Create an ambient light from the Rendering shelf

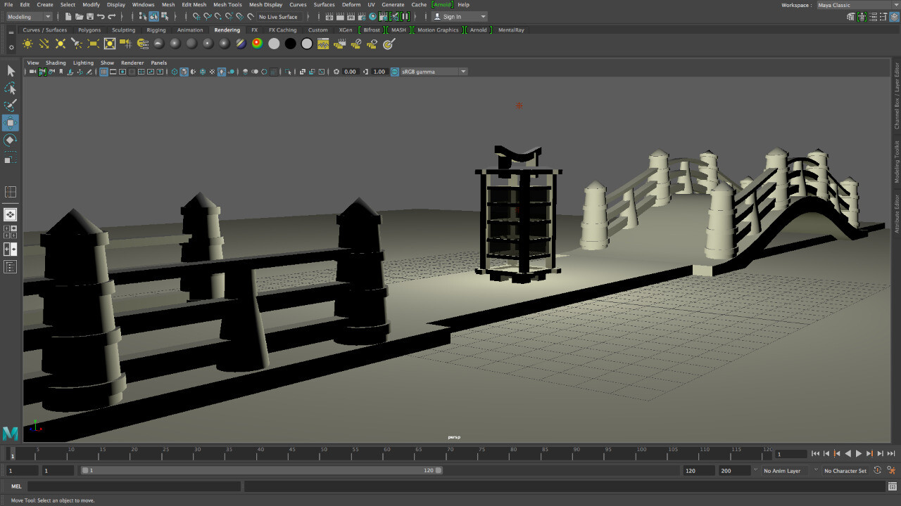(27, 44)
